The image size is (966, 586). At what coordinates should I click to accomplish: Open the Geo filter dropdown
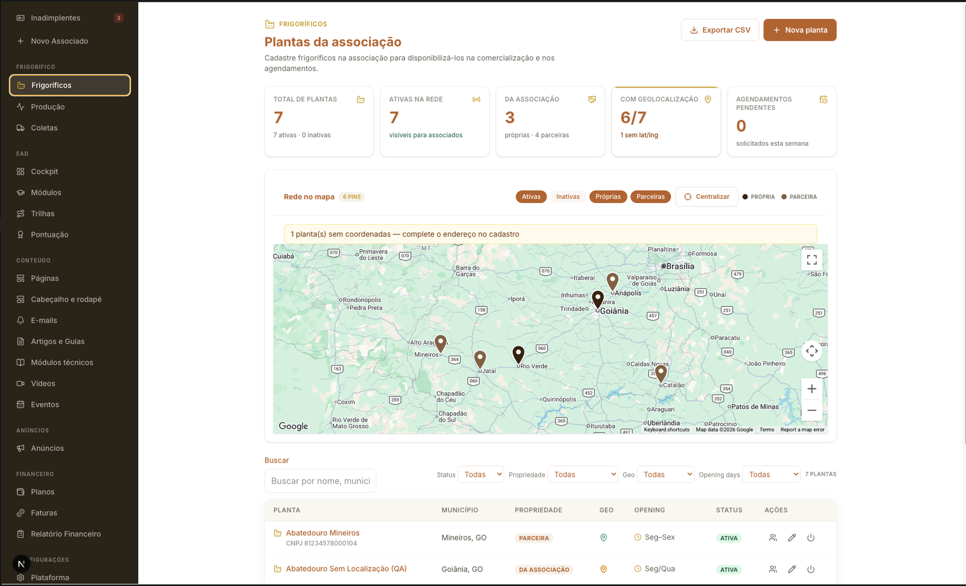[665, 475]
